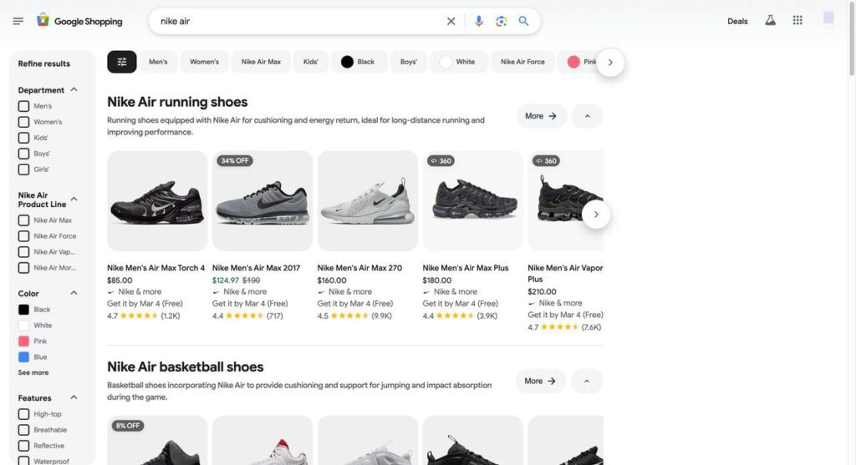The width and height of the screenshot is (856, 465).
Task: Collapse the Nike Air basketball shoes section
Action: click(x=587, y=381)
